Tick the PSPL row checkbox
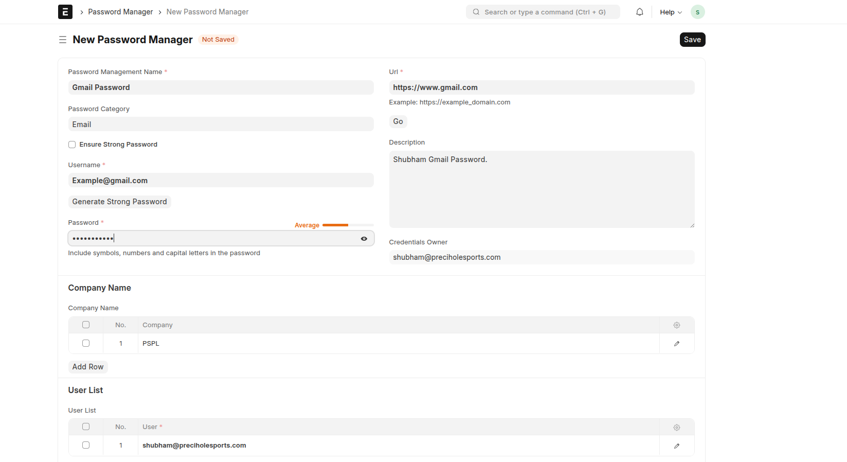 coord(86,343)
